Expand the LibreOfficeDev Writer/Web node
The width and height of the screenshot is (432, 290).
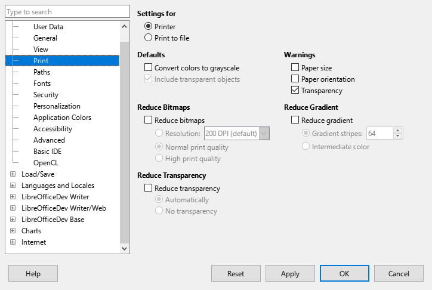13,208
